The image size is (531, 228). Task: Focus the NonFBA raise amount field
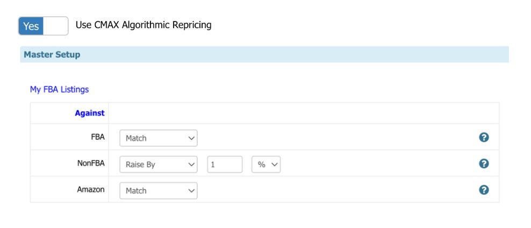tap(224, 165)
